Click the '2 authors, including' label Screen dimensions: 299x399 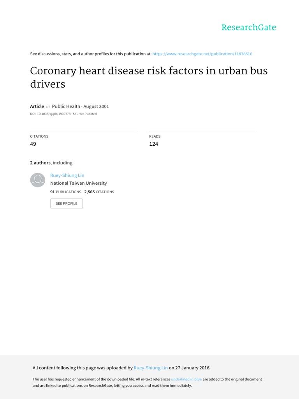click(x=52, y=162)
